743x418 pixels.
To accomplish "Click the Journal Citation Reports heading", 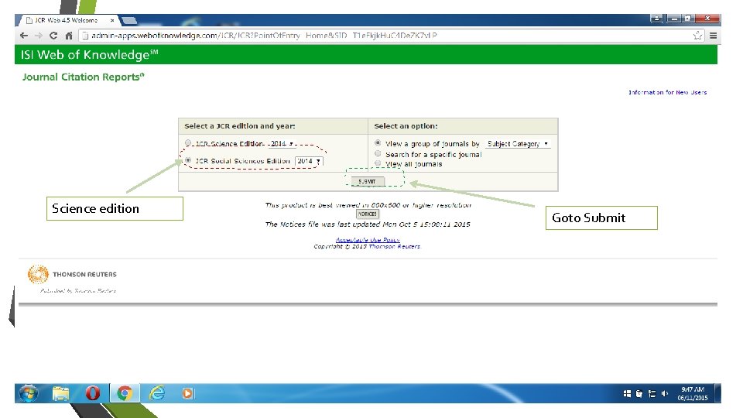I will 83,77.
